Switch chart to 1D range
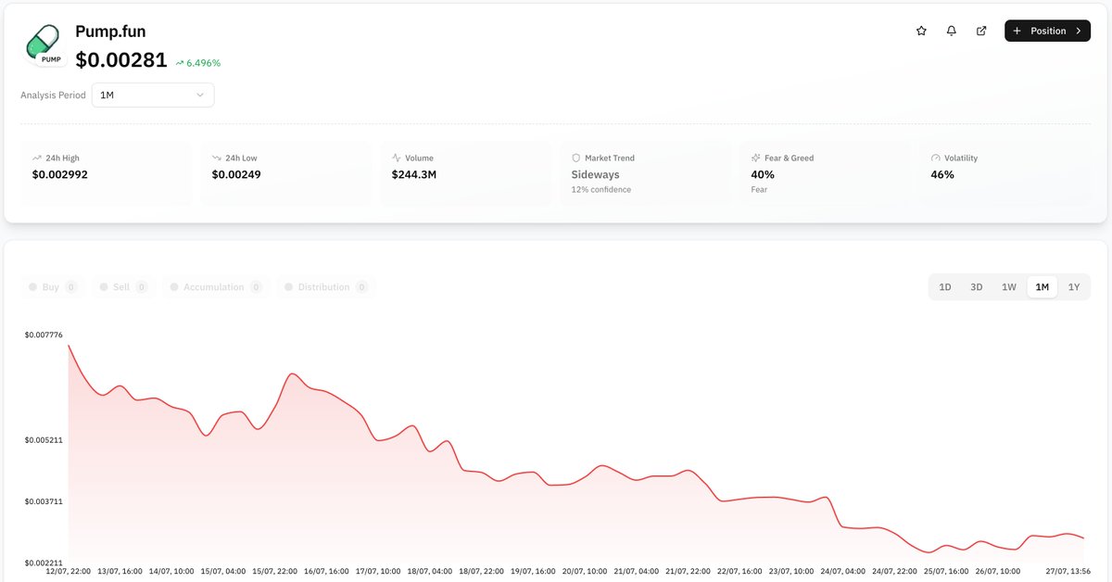The height and width of the screenshot is (582, 1112). coord(945,287)
